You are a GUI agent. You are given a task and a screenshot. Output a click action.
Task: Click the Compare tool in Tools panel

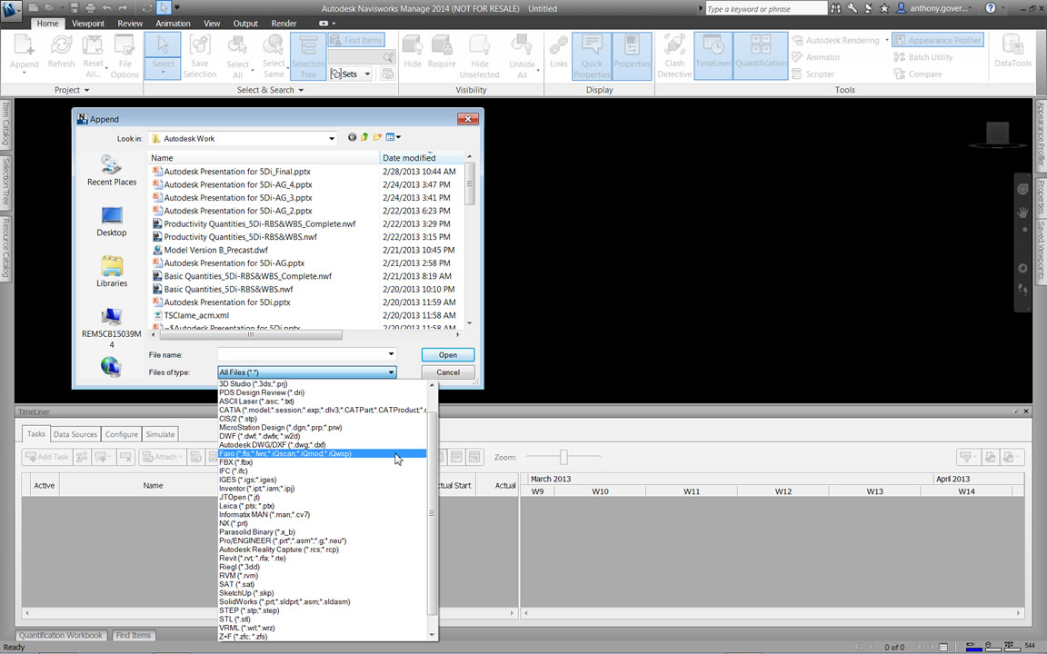pos(918,74)
